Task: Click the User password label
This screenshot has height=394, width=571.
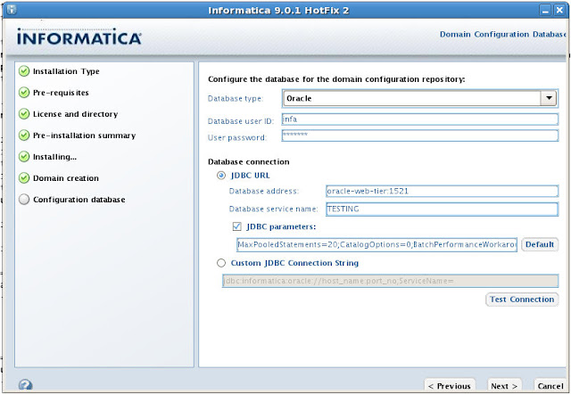Action: pyautogui.click(x=237, y=137)
